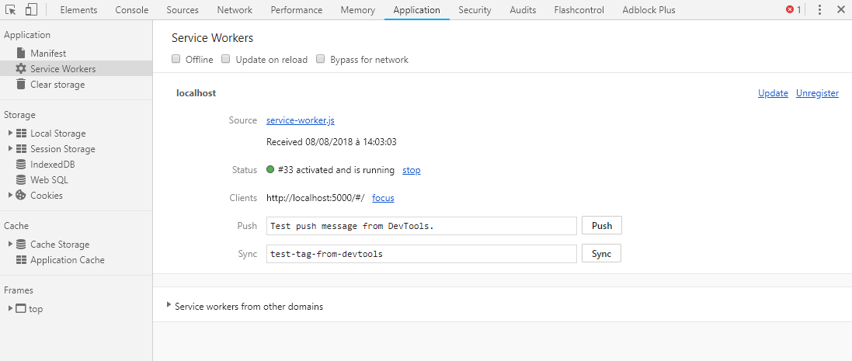The height and width of the screenshot is (361, 852).
Task: Click the Push button
Action: (601, 226)
